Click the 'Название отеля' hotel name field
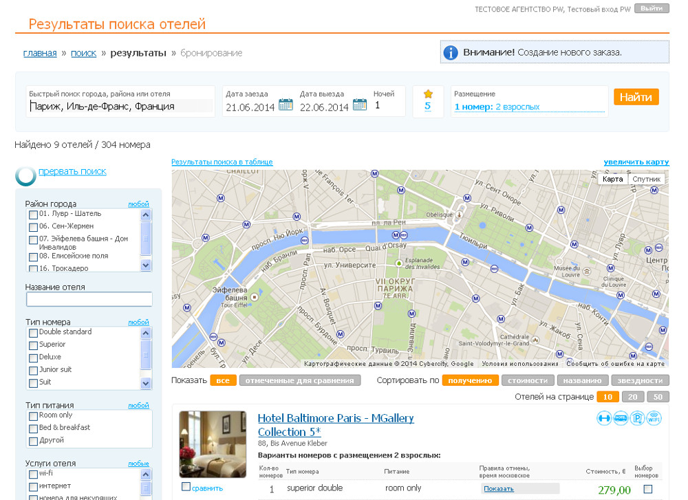688x500 pixels. (x=89, y=299)
